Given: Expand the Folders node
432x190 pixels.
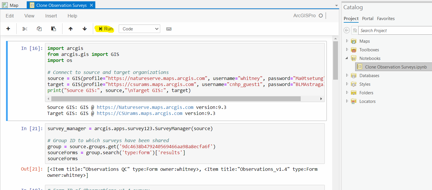Looking at the screenshot, I should 347,93.
